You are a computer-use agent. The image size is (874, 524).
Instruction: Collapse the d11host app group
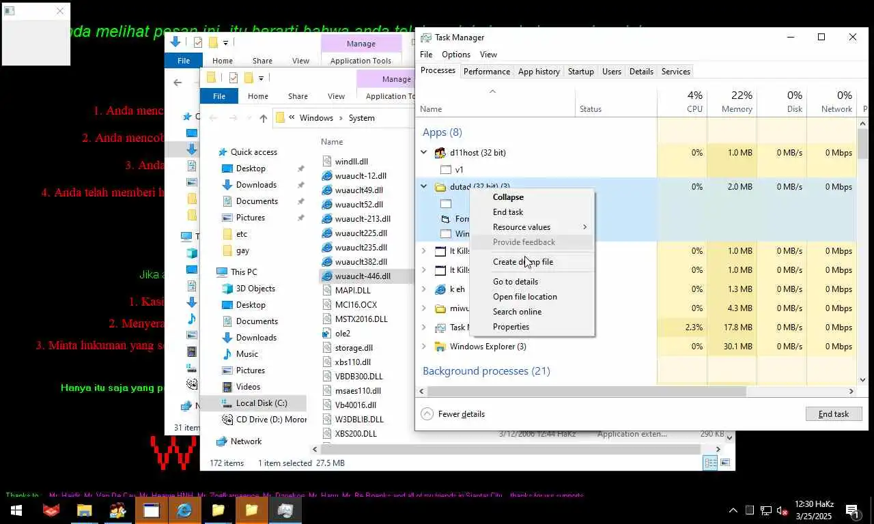tap(423, 153)
